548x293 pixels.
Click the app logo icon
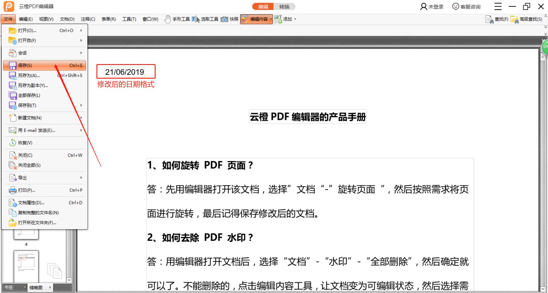click(9, 6)
